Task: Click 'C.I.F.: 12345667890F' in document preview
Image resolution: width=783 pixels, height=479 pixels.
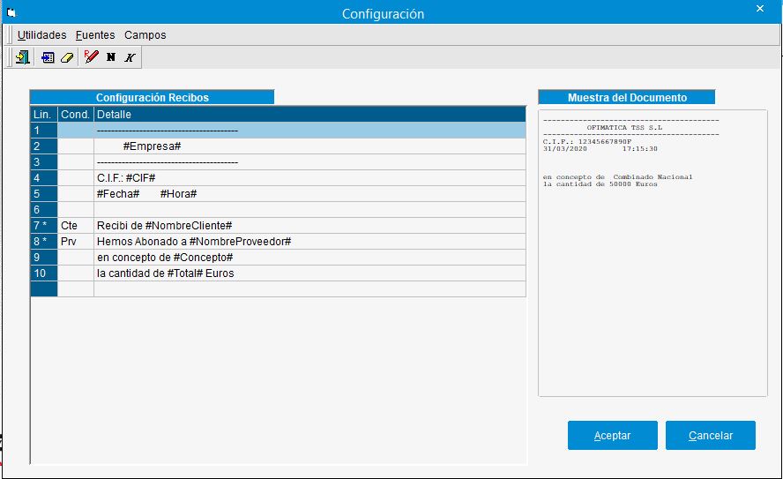Action: [x=587, y=142]
